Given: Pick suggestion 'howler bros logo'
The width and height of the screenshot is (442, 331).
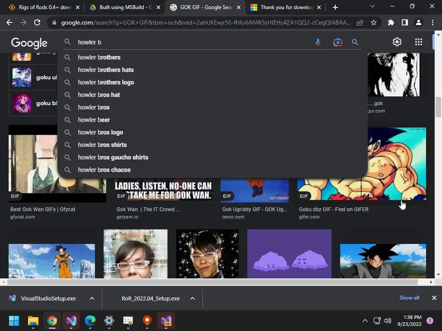Looking at the screenshot, I should pos(212,132).
